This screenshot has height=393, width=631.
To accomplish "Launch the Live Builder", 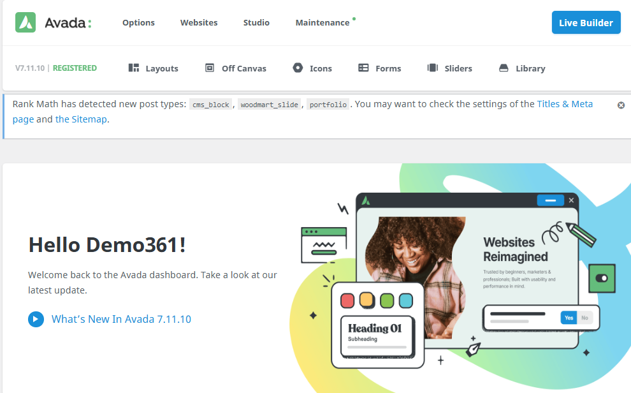I will click(x=586, y=22).
